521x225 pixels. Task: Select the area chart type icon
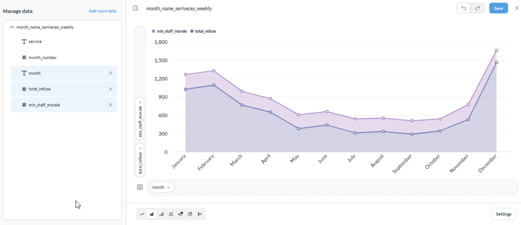point(152,214)
